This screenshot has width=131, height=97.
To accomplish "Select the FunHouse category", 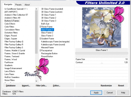I will [x=9, y=62].
